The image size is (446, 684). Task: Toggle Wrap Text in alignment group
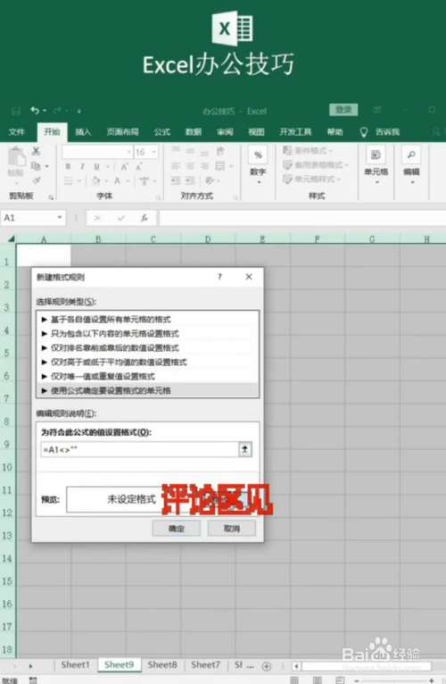[220, 151]
